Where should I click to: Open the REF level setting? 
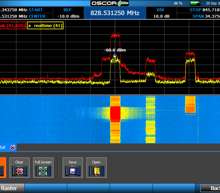(x=67, y=13)
